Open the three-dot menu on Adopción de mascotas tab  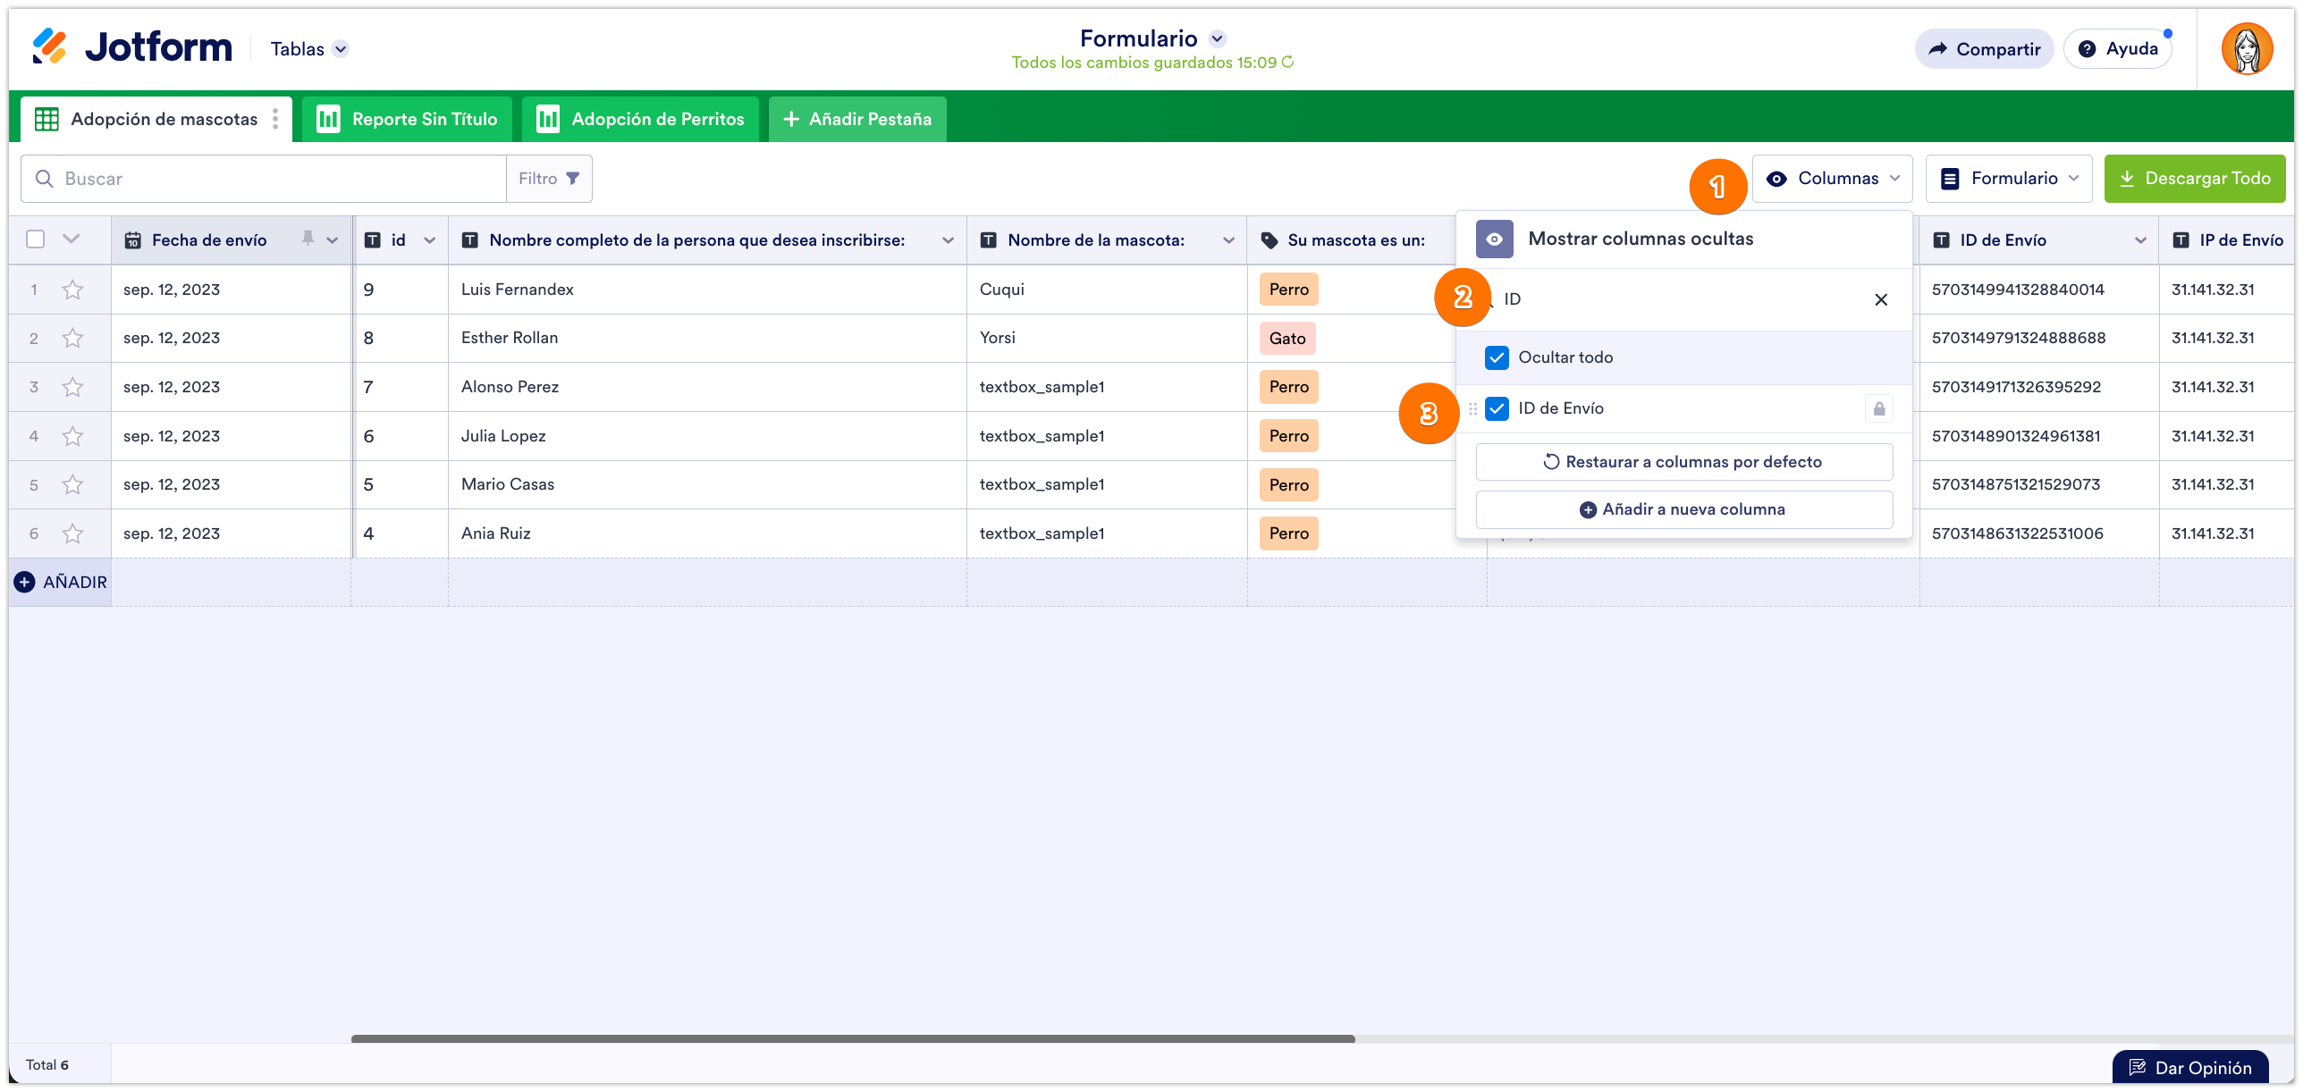click(x=275, y=119)
